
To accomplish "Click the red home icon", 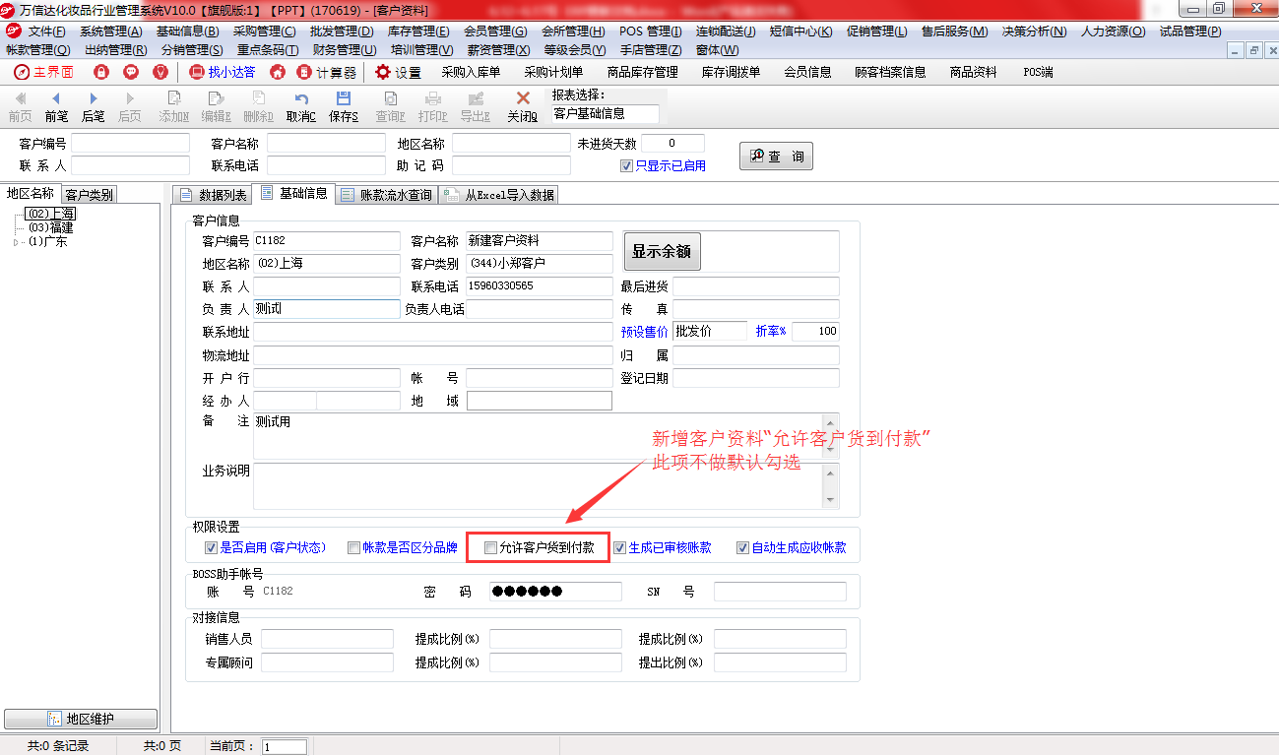I will pyautogui.click(x=278, y=72).
